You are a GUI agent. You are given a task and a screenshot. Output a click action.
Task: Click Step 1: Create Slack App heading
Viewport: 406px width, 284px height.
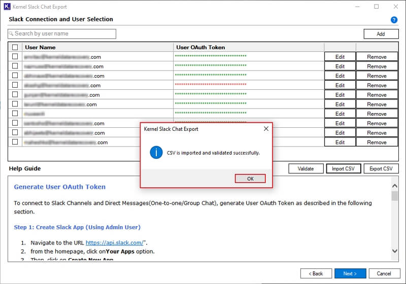pyautogui.click(x=77, y=227)
